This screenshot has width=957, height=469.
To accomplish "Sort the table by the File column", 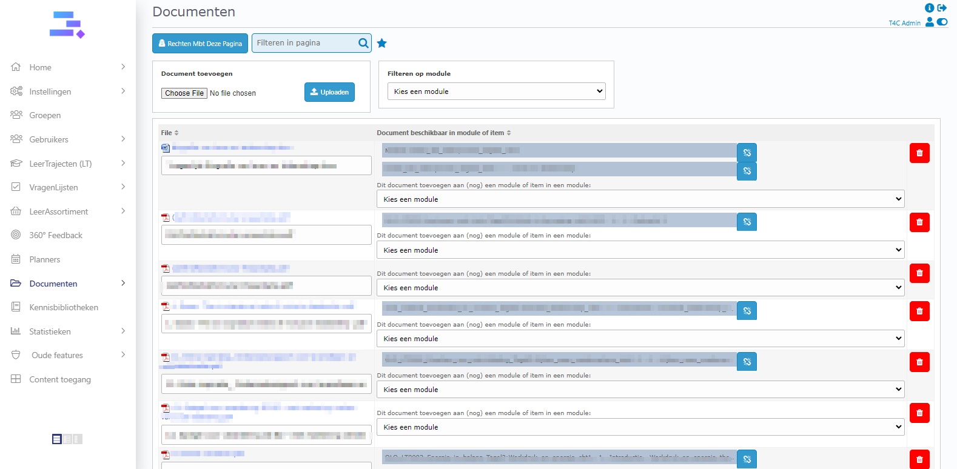I will click(x=170, y=133).
